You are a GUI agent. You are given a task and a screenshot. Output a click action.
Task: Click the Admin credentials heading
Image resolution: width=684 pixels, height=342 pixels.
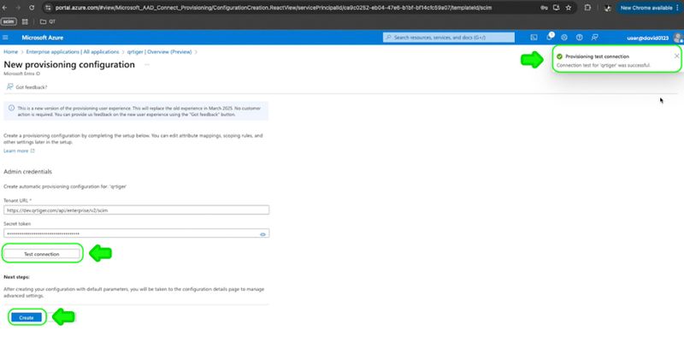(27, 172)
